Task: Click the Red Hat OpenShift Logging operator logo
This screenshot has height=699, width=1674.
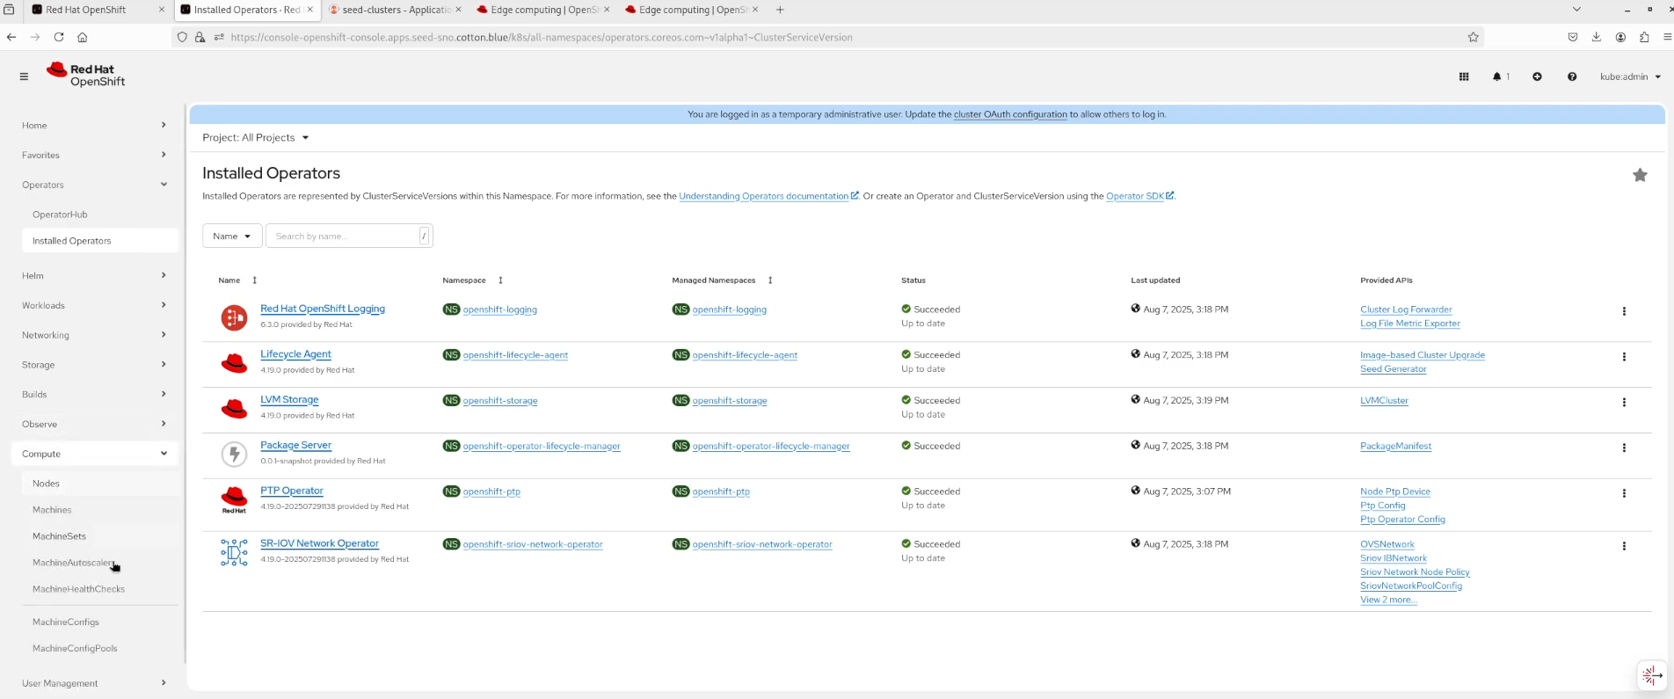Action: [x=234, y=317]
